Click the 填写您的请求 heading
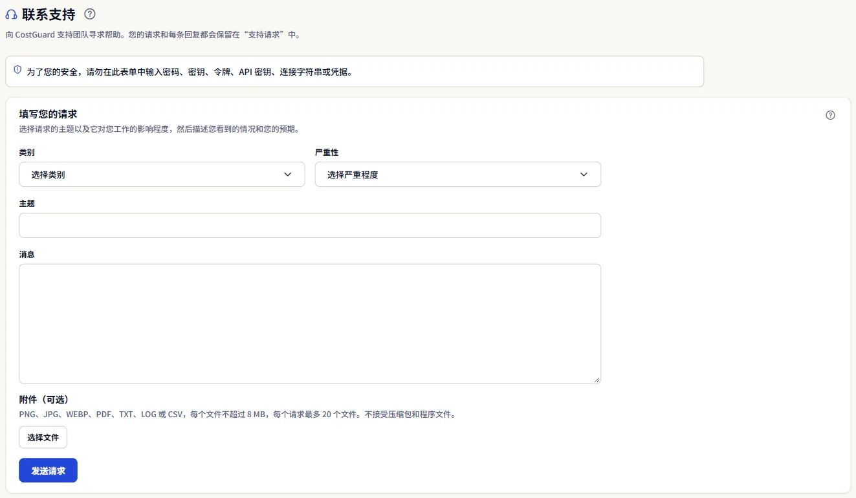856x498 pixels. pos(49,114)
